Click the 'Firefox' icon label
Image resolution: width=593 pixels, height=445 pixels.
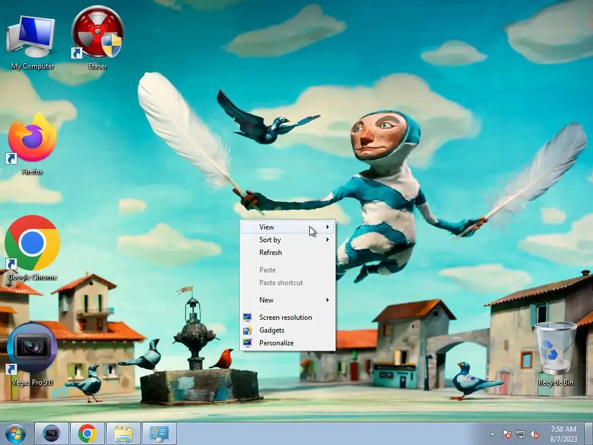point(32,172)
